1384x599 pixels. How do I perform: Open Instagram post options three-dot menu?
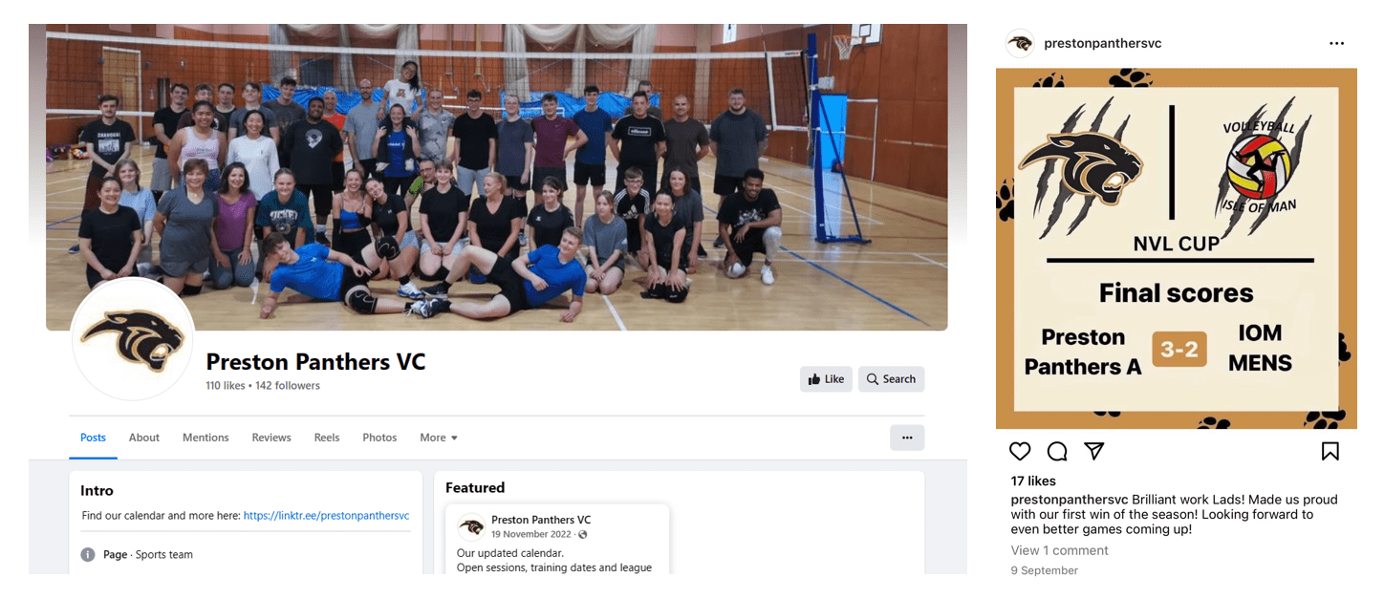(x=1337, y=44)
